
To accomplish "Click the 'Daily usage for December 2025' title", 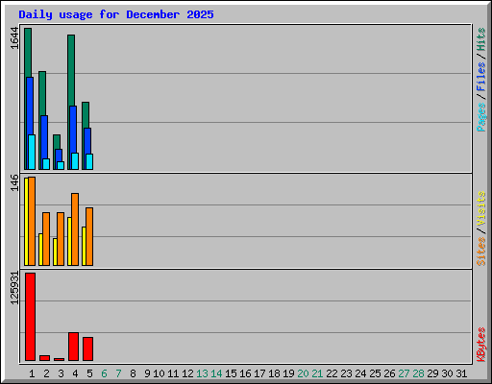I will coord(116,14).
